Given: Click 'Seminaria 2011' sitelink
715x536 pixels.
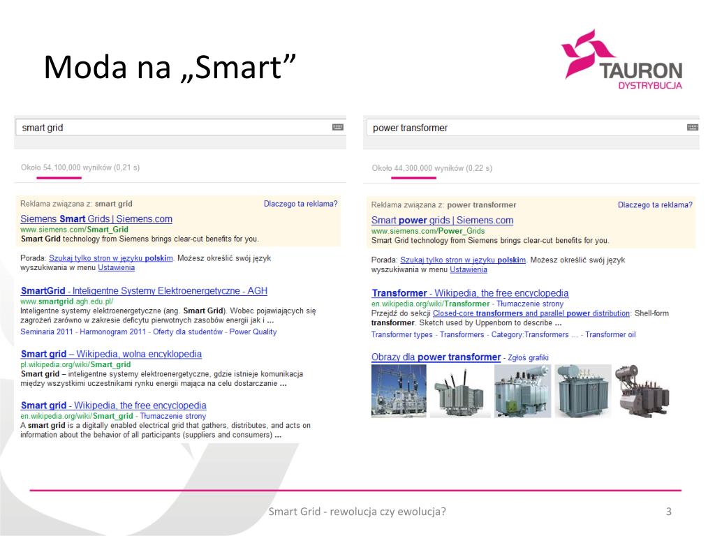Looking at the screenshot, I should [x=47, y=332].
